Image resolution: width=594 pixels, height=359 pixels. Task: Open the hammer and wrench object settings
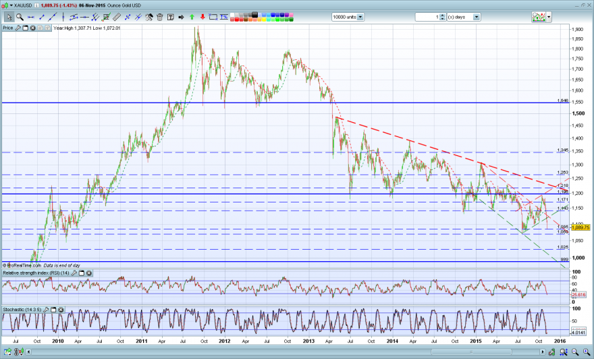[149, 17]
